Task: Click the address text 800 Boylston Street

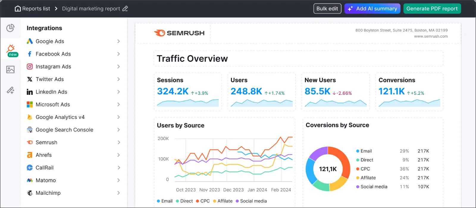Action: pos(401,30)
